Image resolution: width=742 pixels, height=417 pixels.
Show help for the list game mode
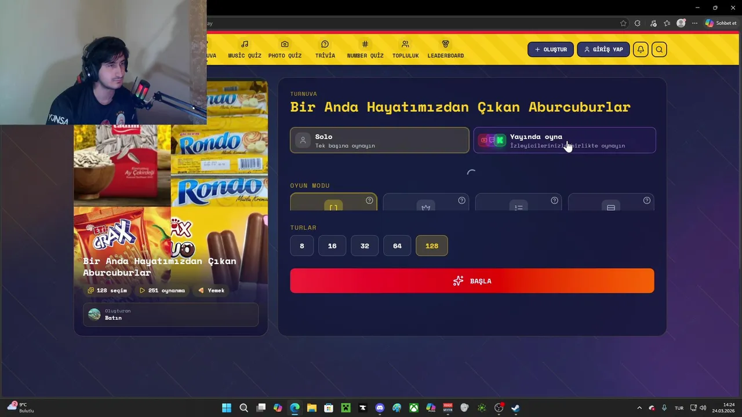coord(554,200)
